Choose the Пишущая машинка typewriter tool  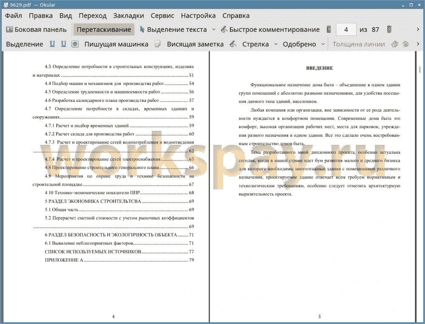[x=116, y=44]
